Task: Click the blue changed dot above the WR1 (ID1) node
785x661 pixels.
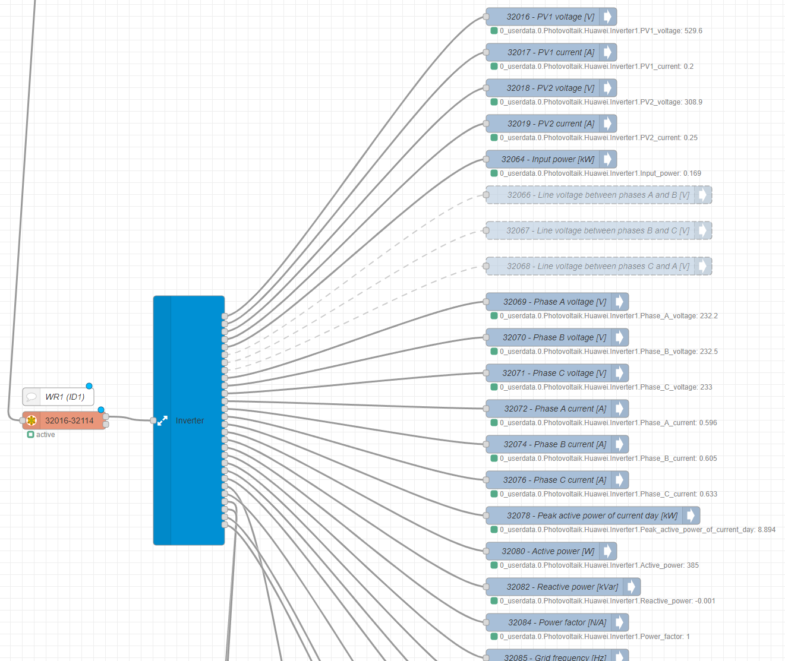Action: 89,386
